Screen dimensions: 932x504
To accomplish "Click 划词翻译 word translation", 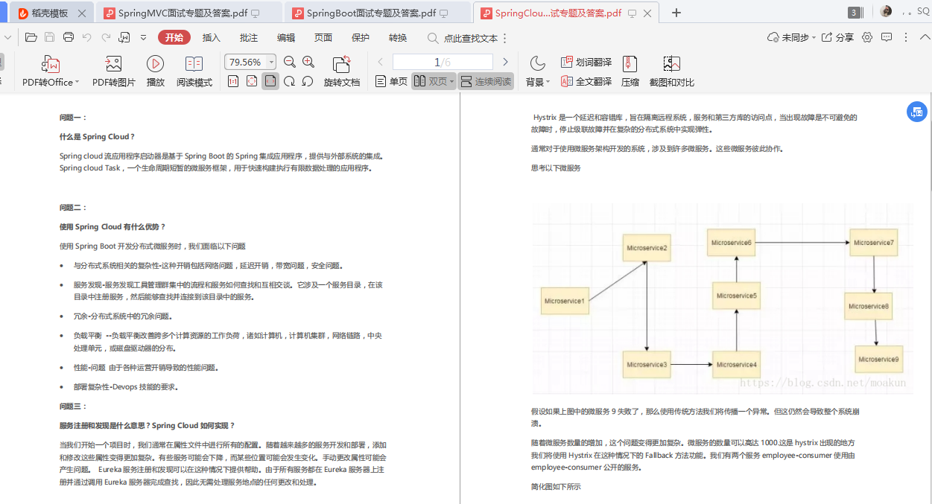I will [x=586, y=62].
